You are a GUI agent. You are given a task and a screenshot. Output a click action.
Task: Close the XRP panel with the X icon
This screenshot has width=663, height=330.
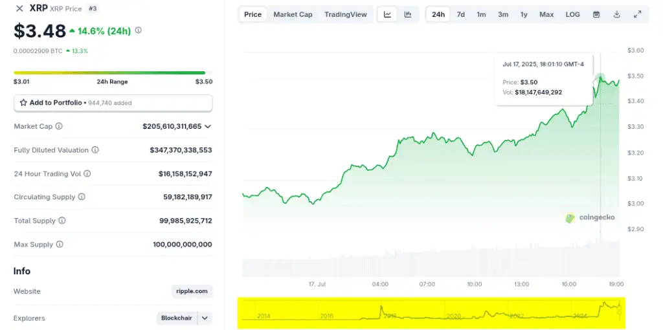19,8
